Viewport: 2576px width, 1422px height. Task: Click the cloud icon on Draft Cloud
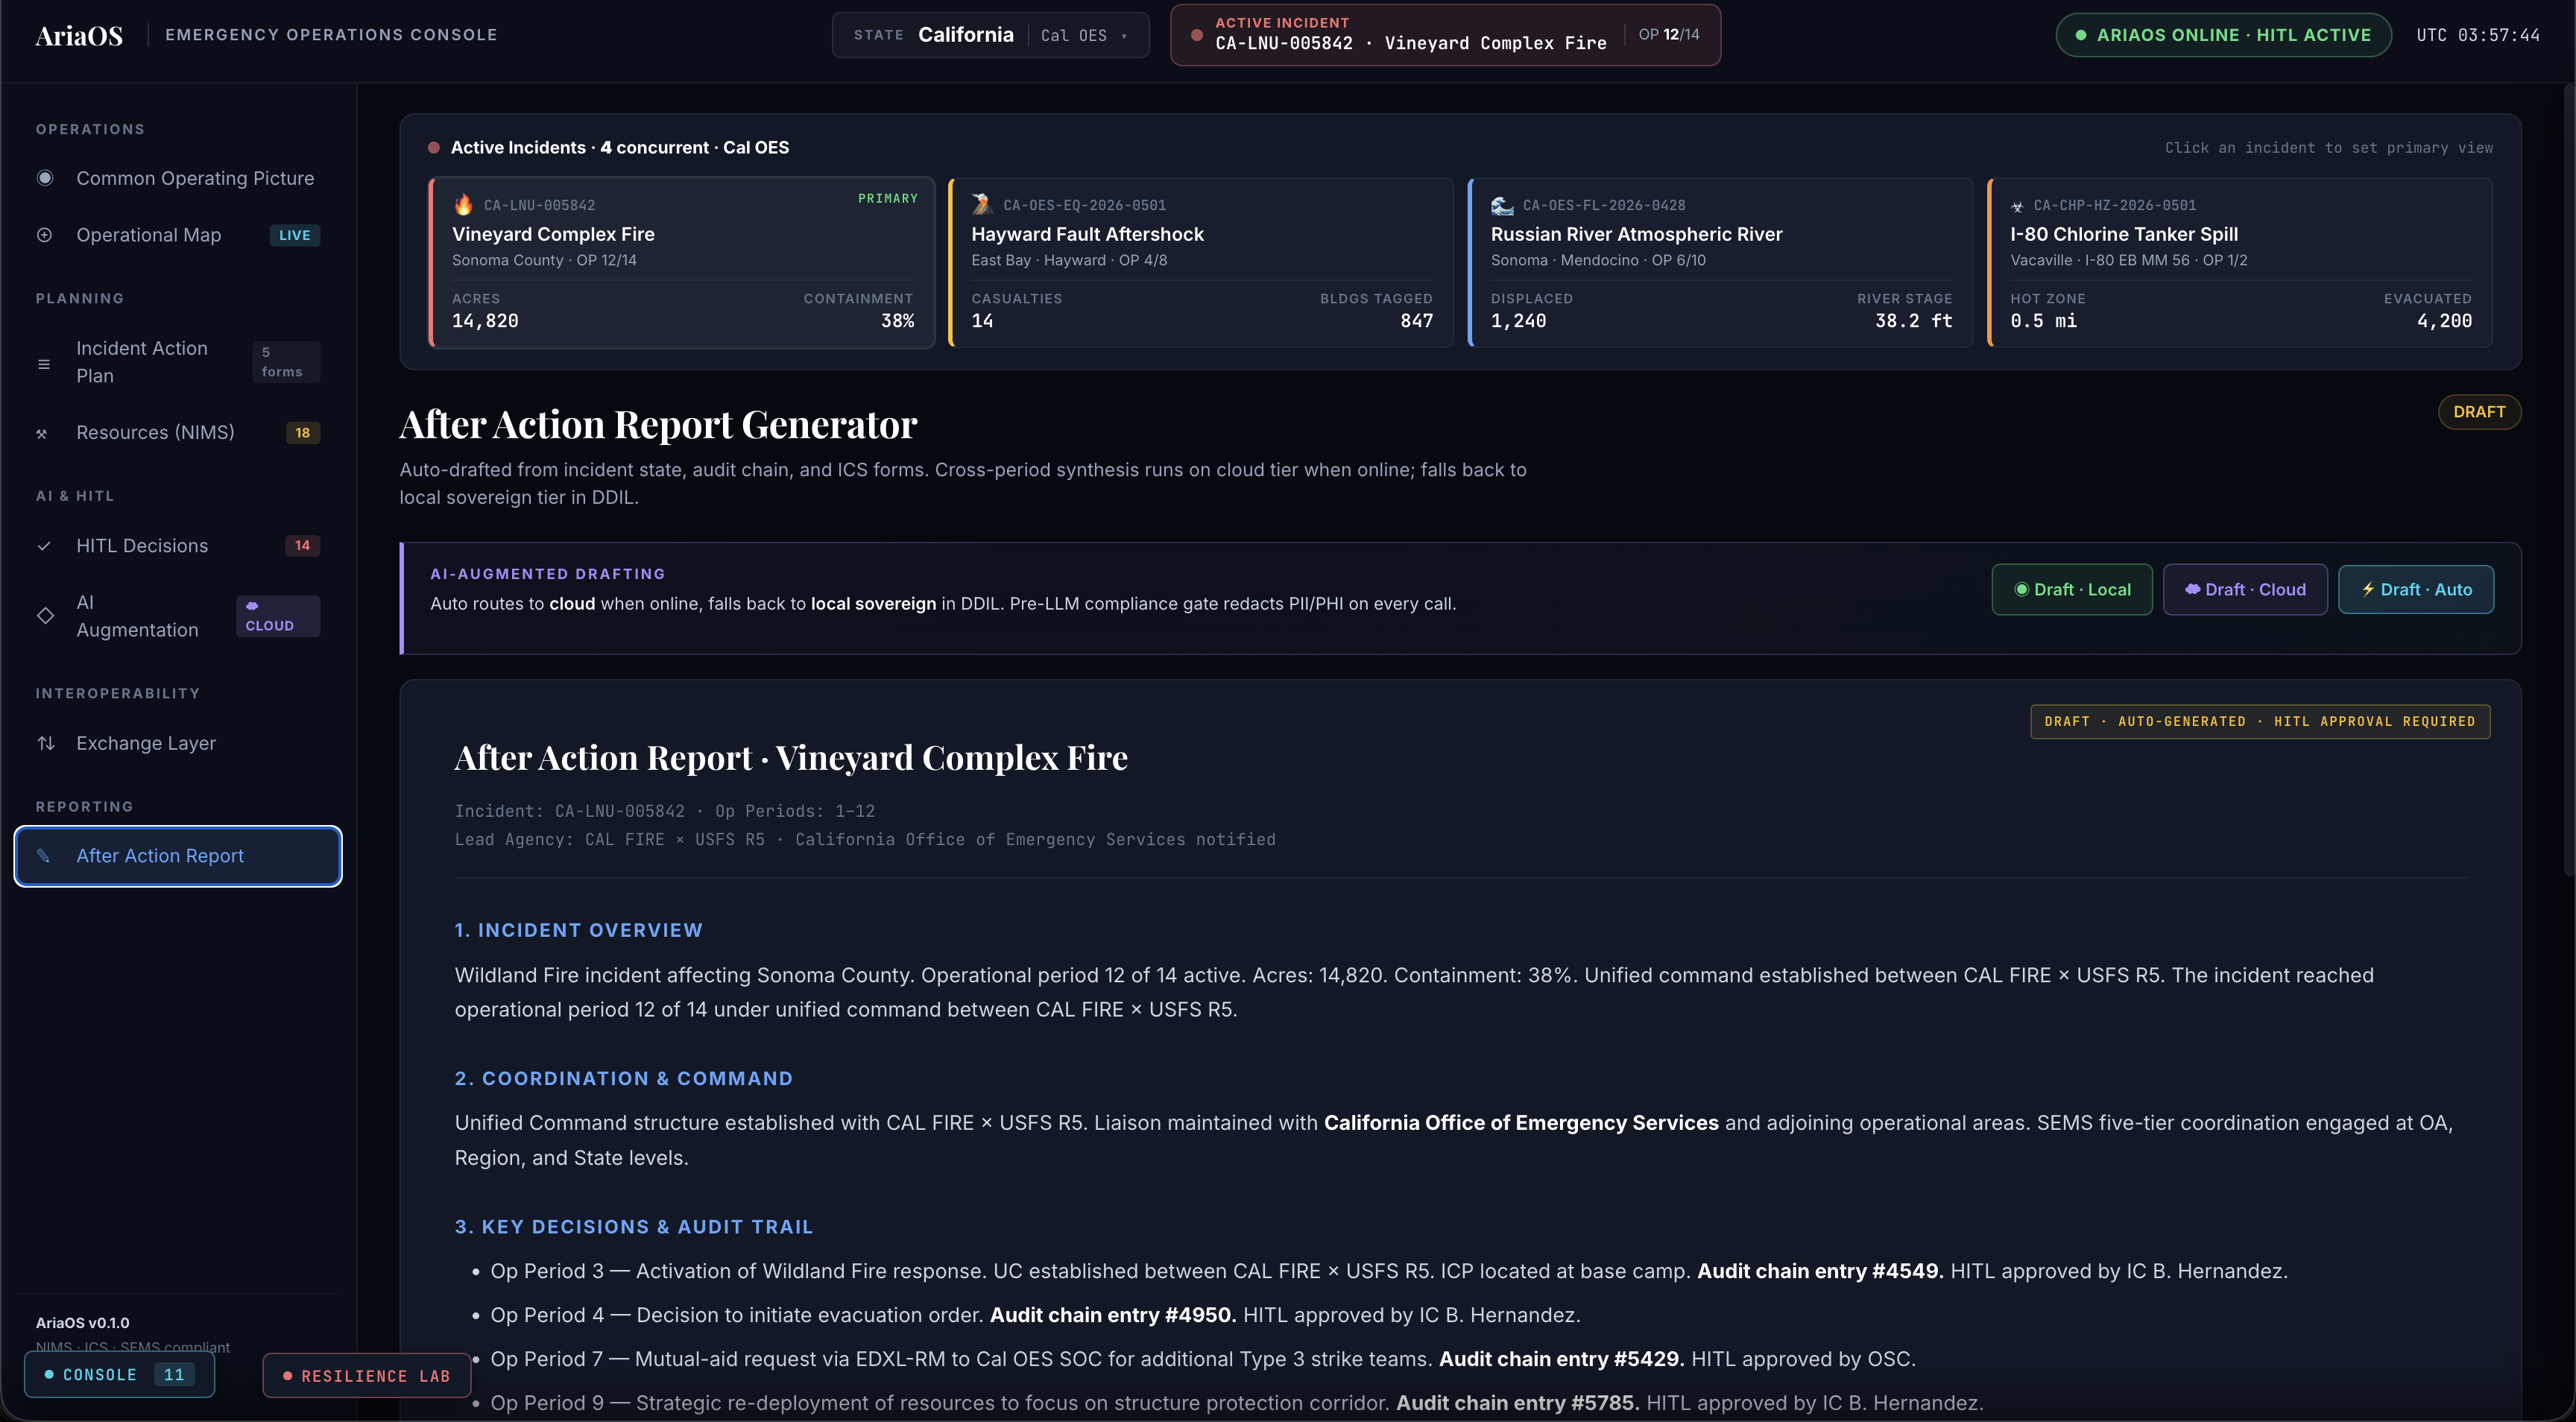[x=2193, y=589]
